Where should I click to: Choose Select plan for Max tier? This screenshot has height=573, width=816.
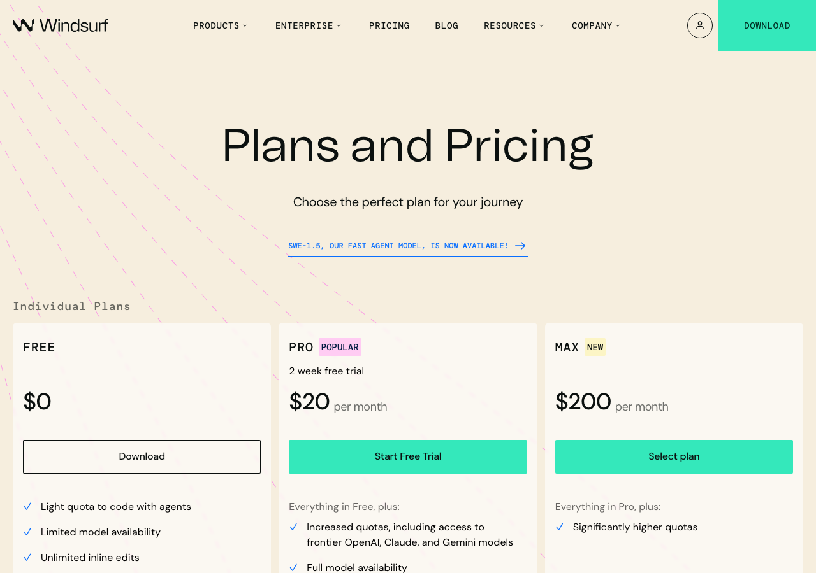coord(674,456)
